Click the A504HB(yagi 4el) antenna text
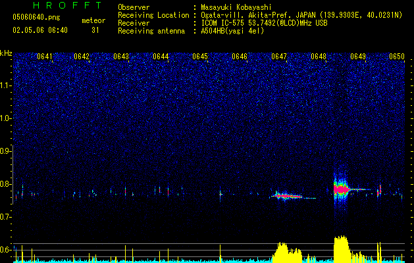 click(232, 31)
